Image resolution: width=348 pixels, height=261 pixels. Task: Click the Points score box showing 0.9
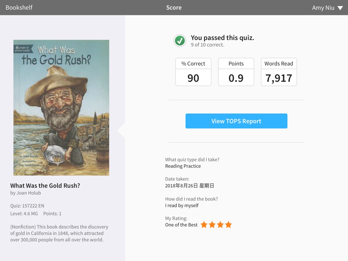pyautogui.click(x=236, y=72)
